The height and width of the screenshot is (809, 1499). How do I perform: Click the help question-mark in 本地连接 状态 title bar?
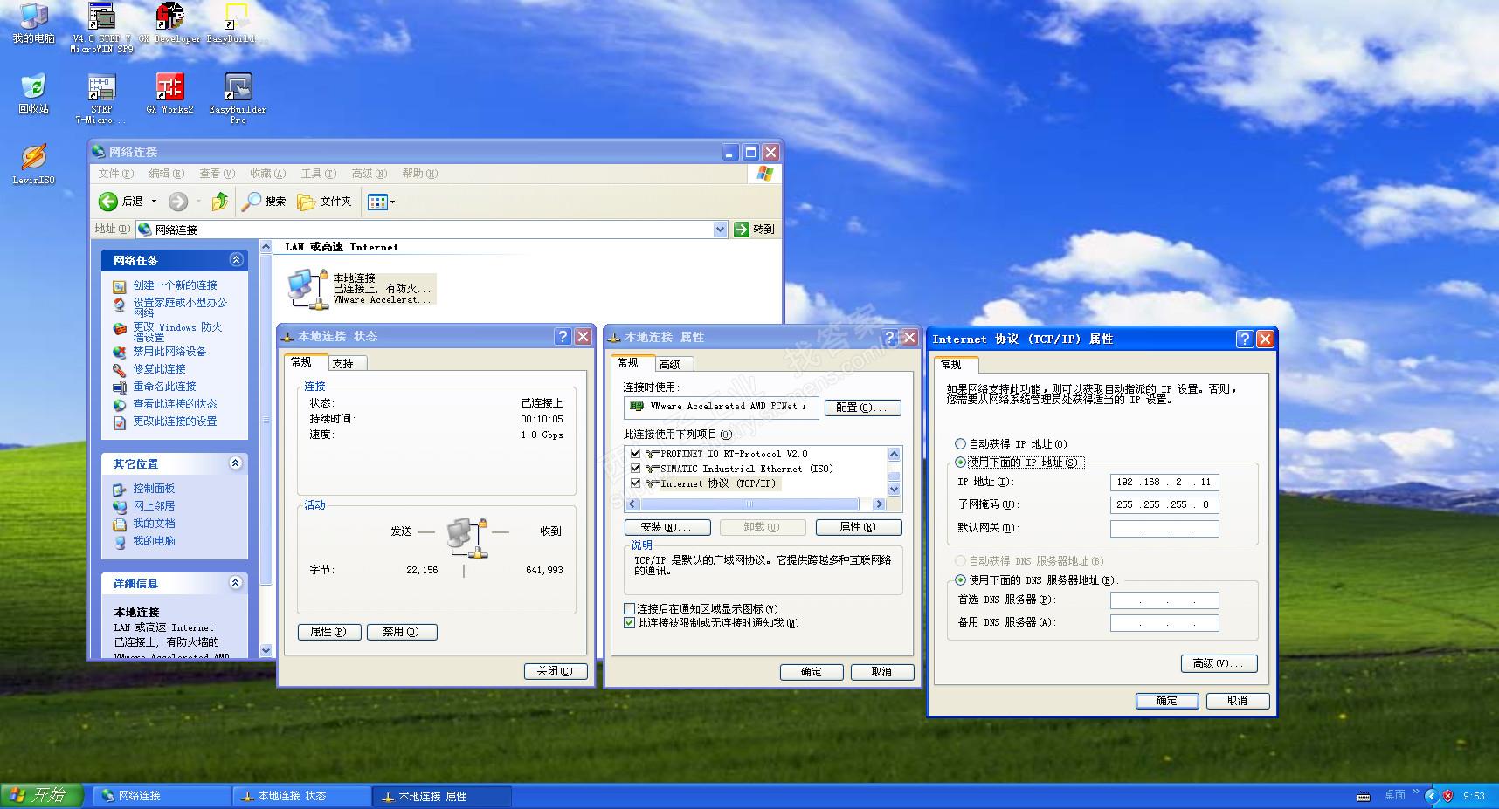click(x=563, y=336)
